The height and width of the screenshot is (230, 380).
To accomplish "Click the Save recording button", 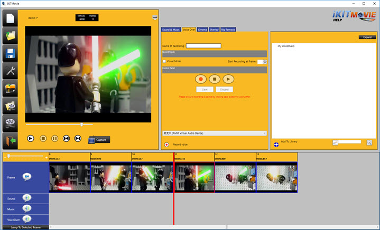I will pos(205,90).
